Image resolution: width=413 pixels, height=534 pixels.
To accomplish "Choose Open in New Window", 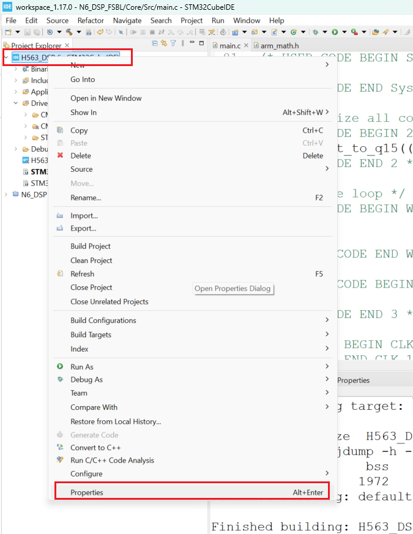I will point(192,98).
